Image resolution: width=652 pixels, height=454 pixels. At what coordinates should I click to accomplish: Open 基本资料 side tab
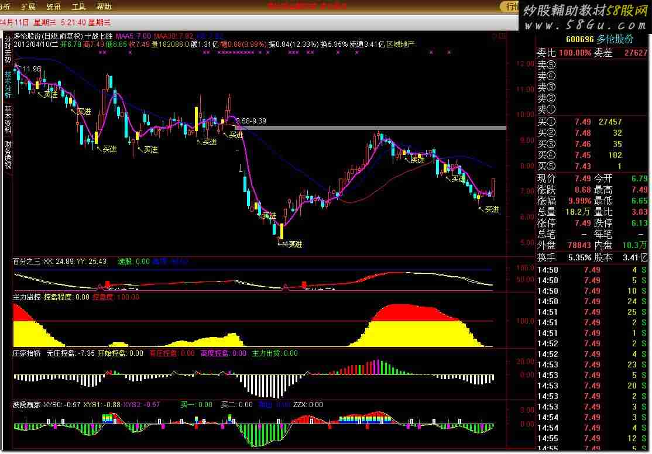tap(8, 119)
